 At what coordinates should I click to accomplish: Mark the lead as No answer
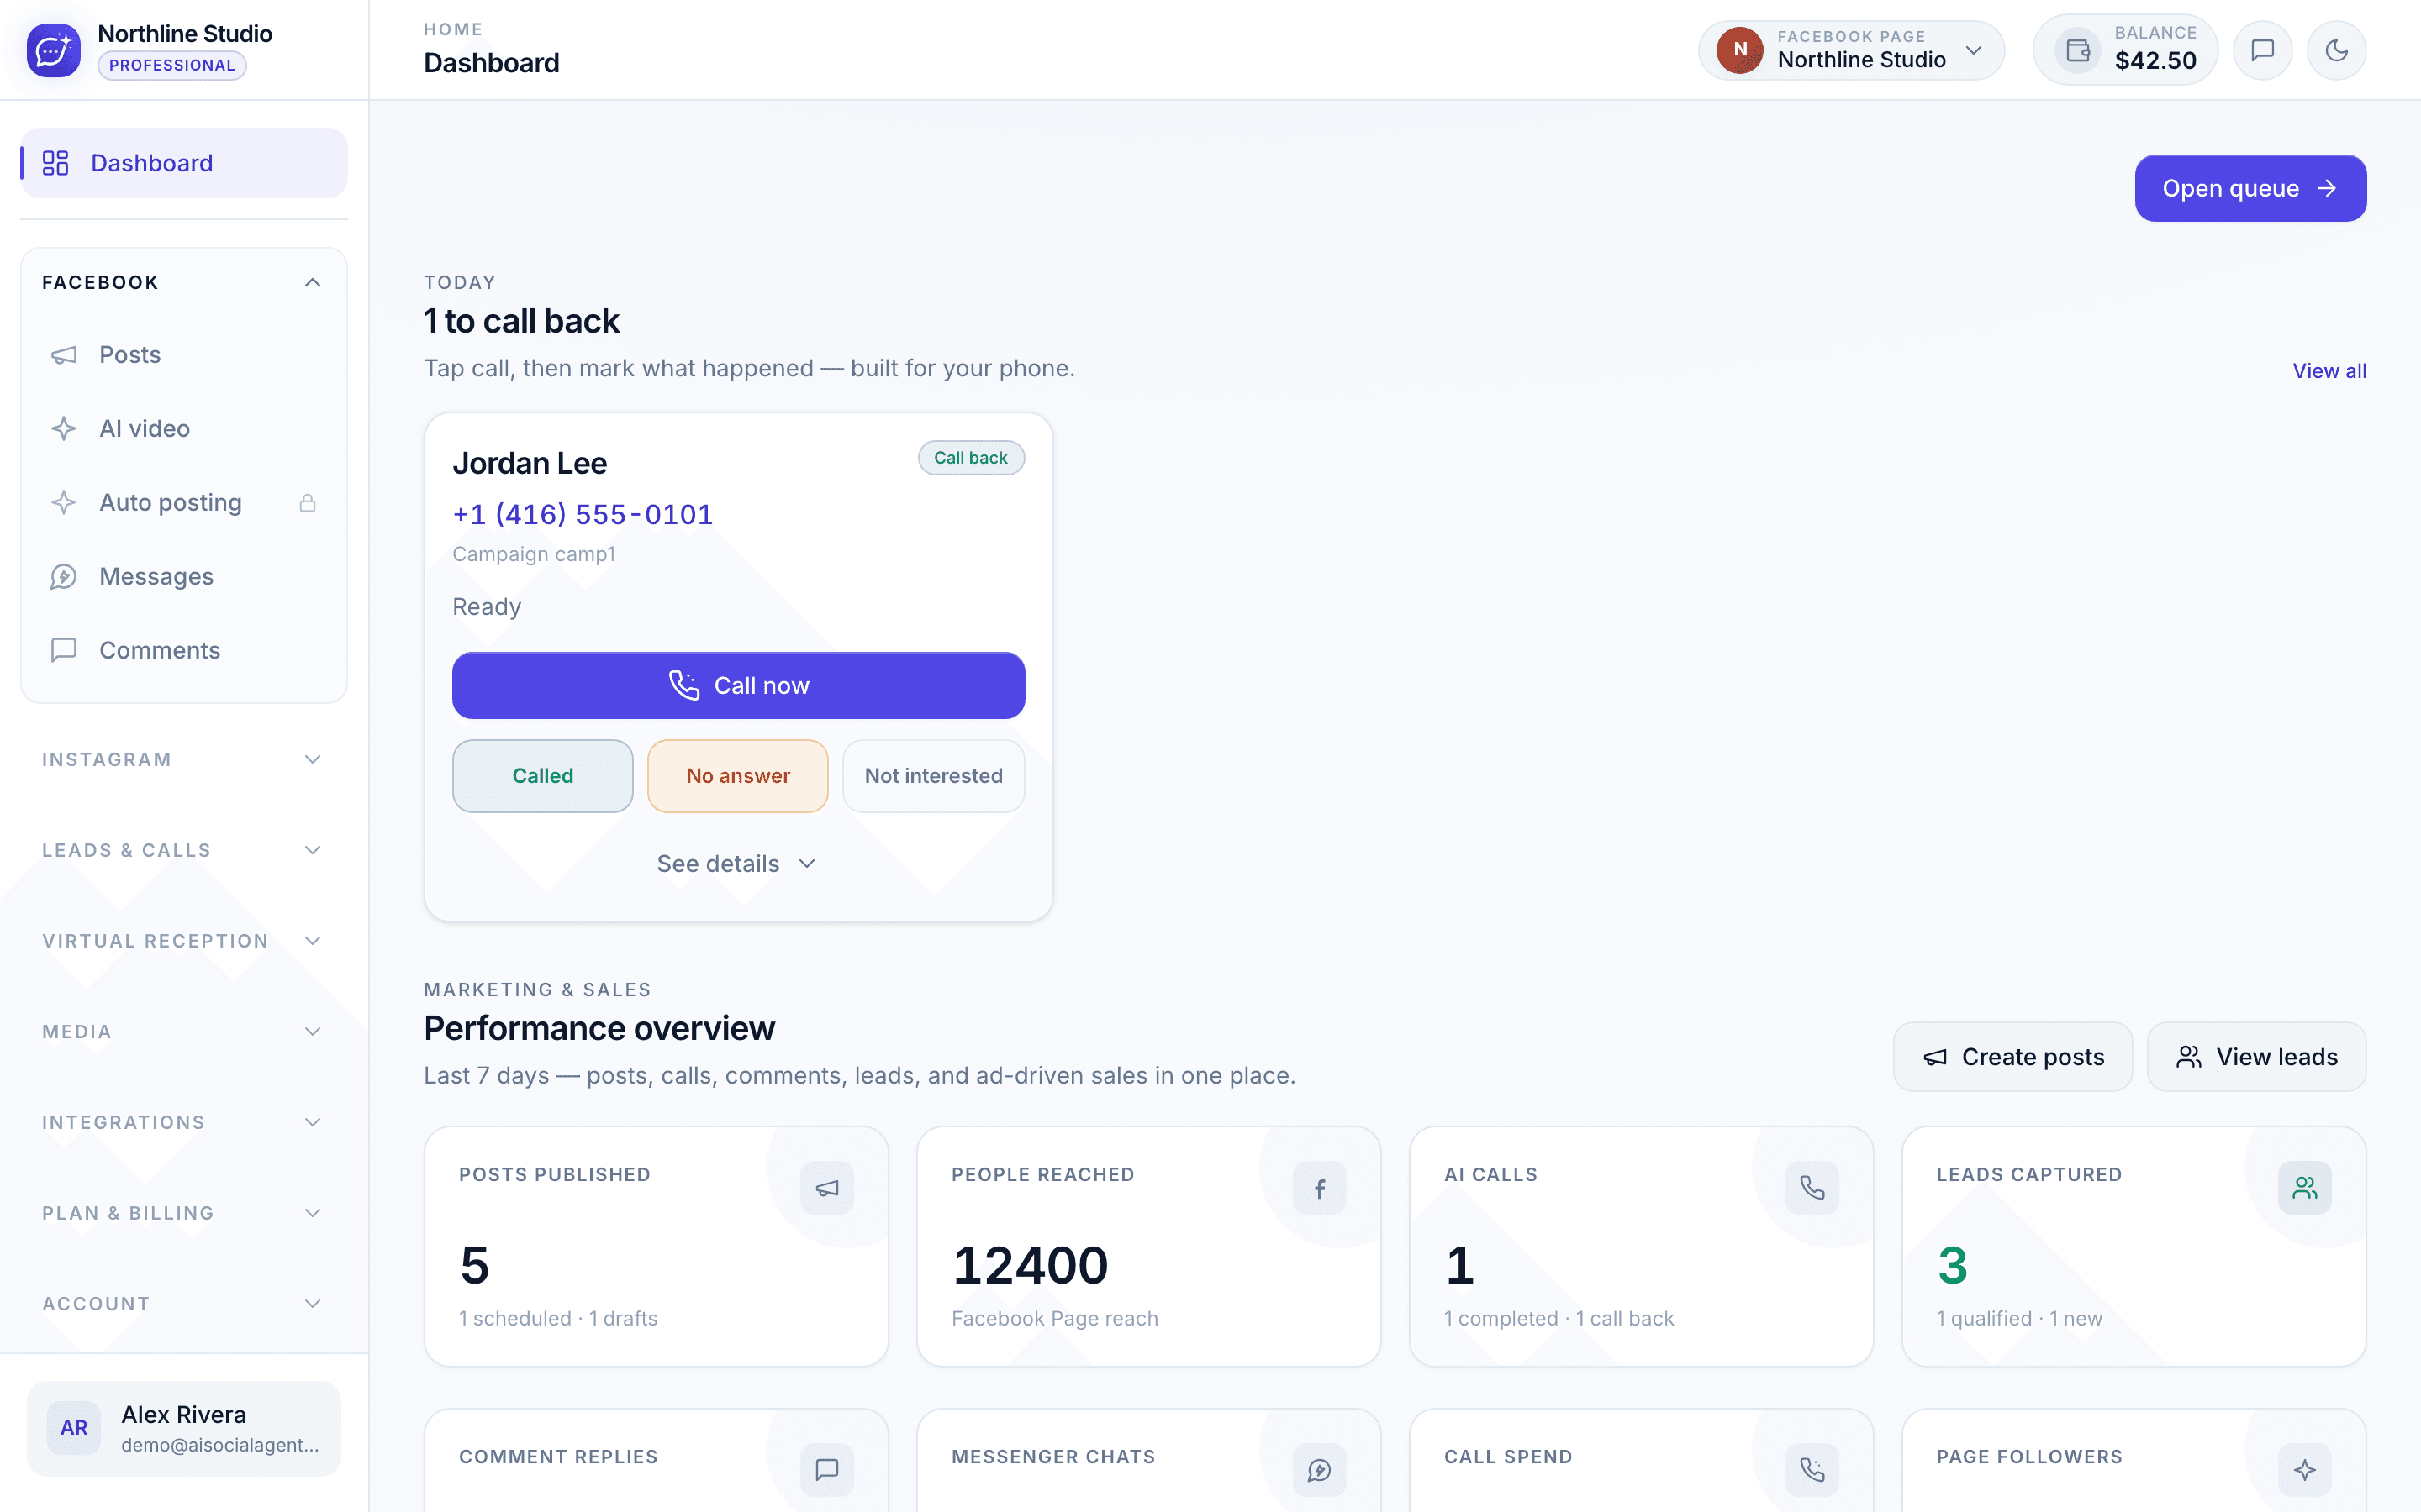click(x=737, y=776)
